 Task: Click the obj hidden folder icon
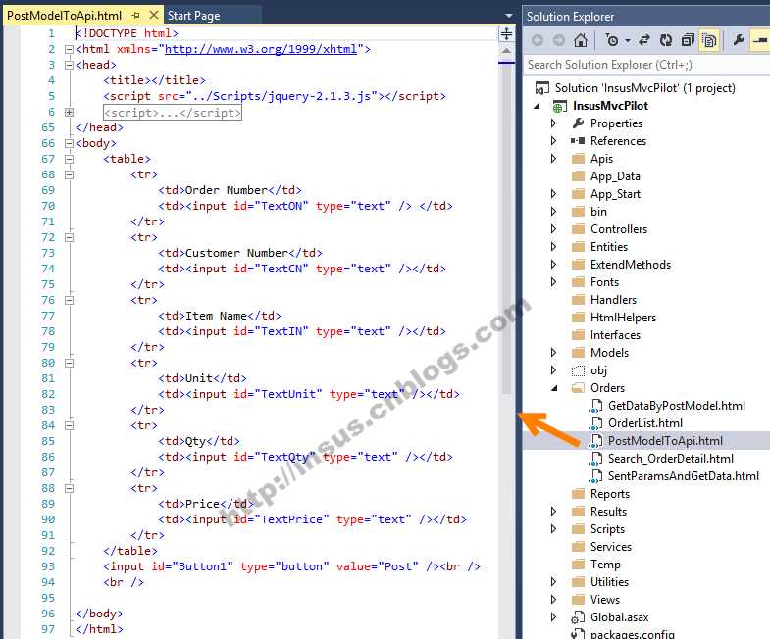tap(579, 370)
